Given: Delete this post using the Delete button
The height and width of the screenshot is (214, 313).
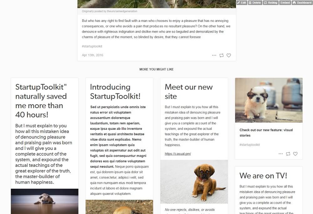Looking at the screenshot, I should [255, 2].
